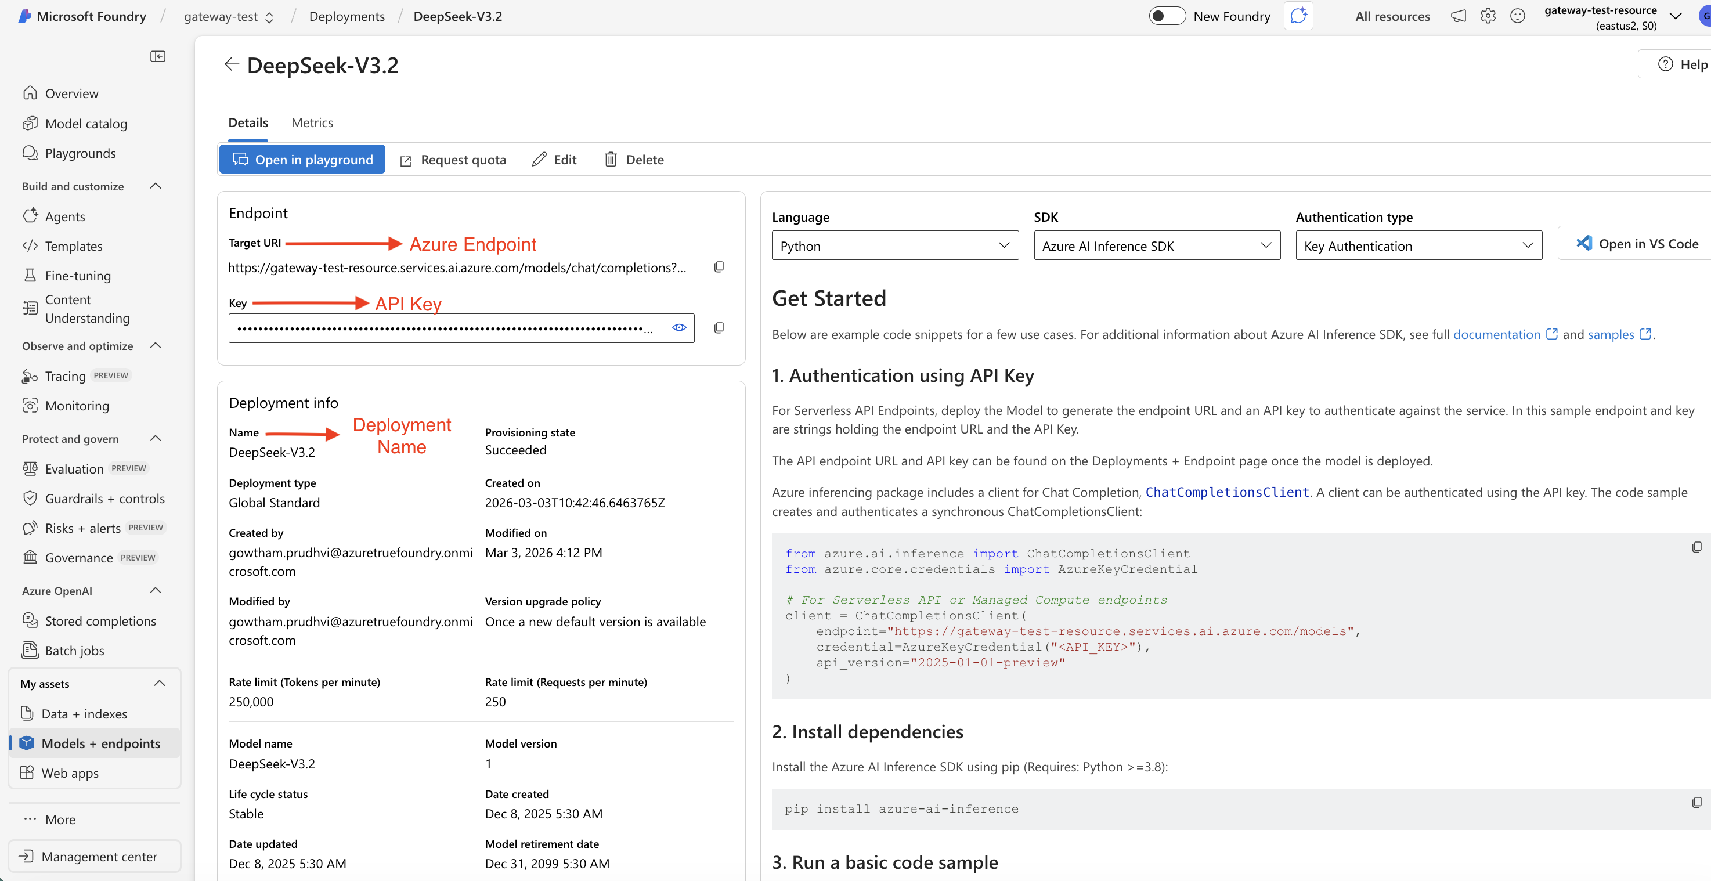Select Model catalog in the sidebar
This screenshot has width=1711, height=881.
(x=86, y=123)
